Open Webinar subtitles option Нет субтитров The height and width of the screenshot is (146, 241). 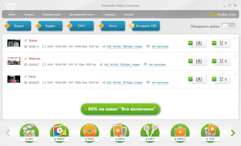[x=158, y=65]
